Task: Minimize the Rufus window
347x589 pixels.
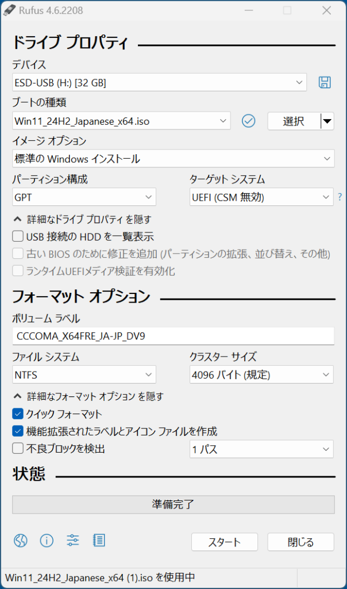Action: (248, 10)
